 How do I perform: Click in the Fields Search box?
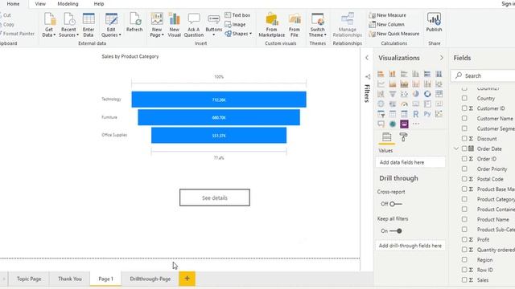483,75
